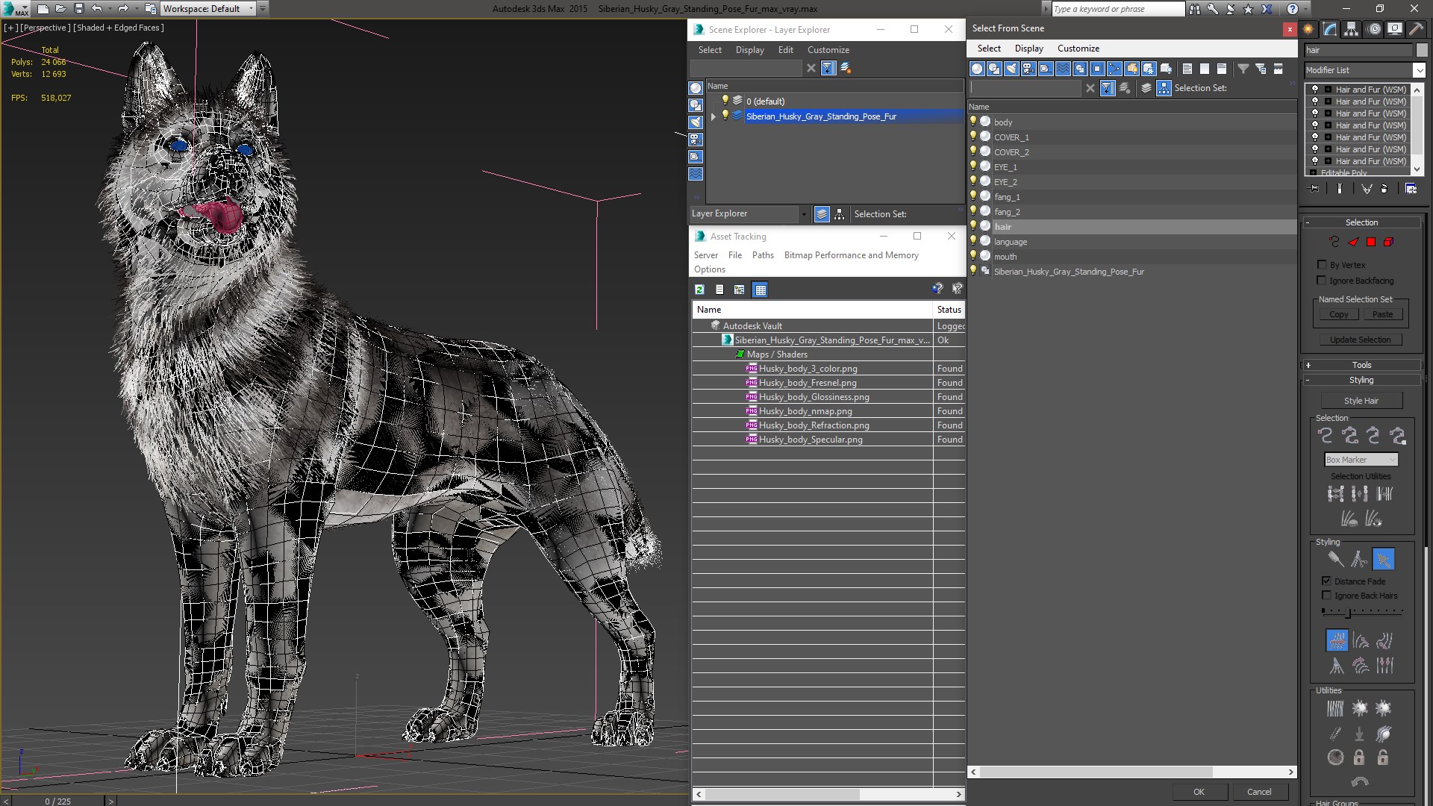This screenshot has height=806, width=1433.
Task: Open the Display command panel
Action: [1395, 29]
